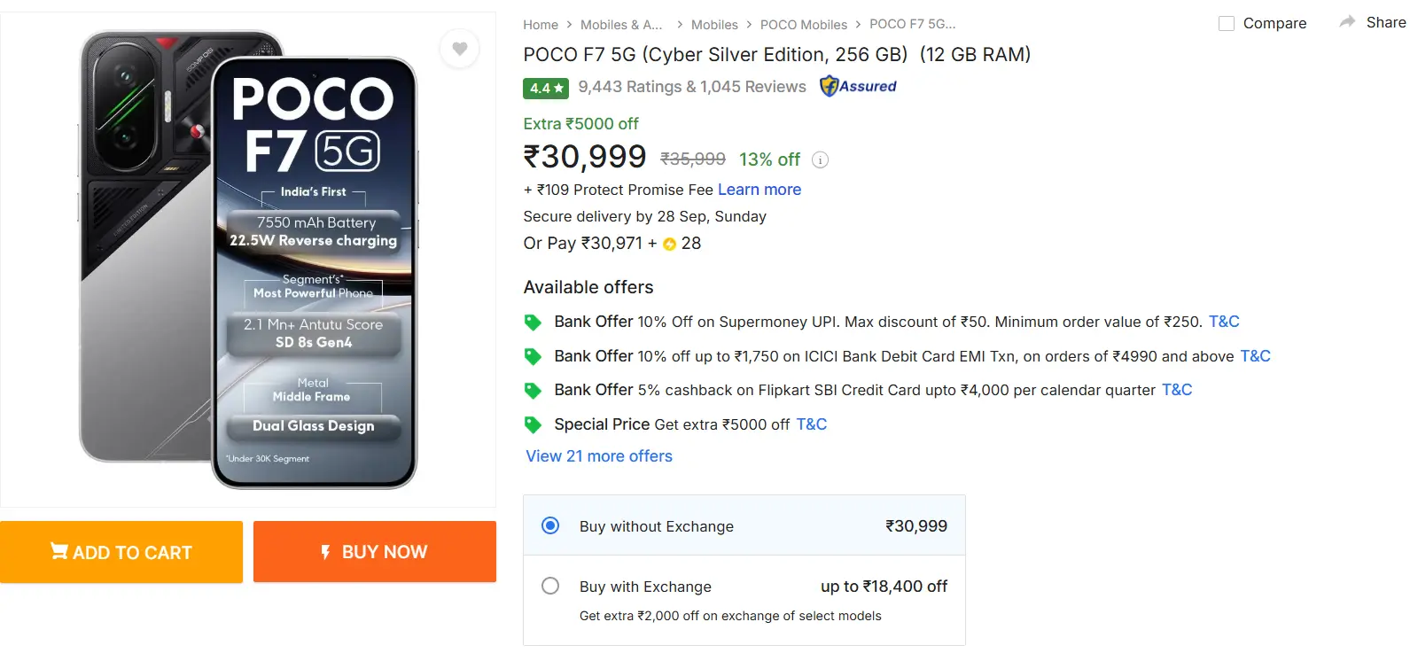Select Buy without Exchange option

pos(549,525)
